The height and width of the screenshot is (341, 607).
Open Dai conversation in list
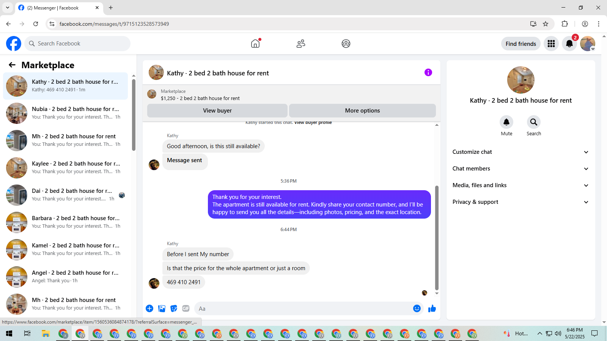point(66,195)
